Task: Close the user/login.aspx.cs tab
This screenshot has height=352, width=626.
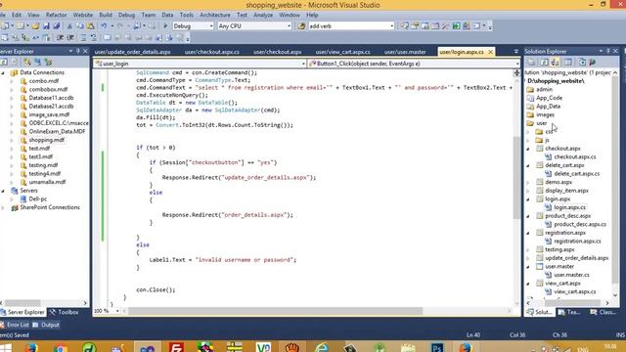Action: click(491, 52)
